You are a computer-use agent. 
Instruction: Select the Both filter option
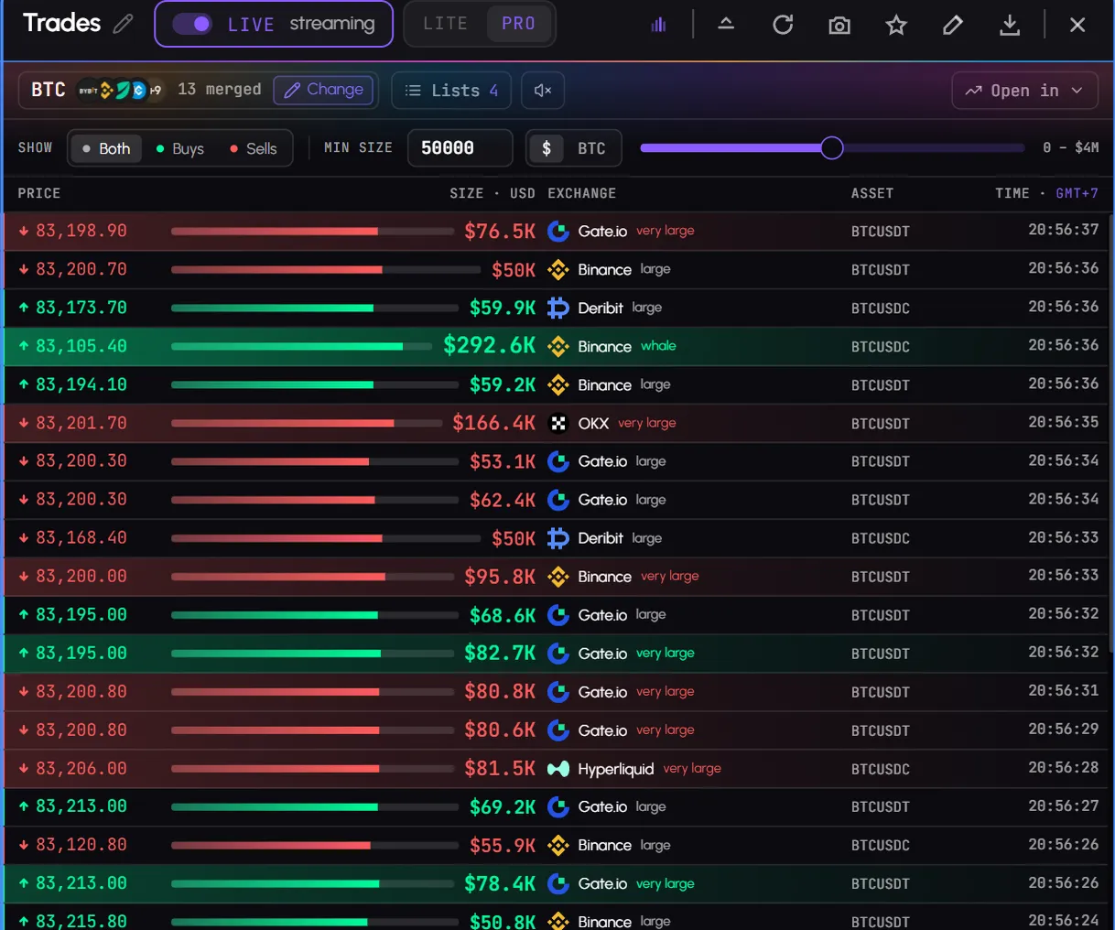[105, 148]
